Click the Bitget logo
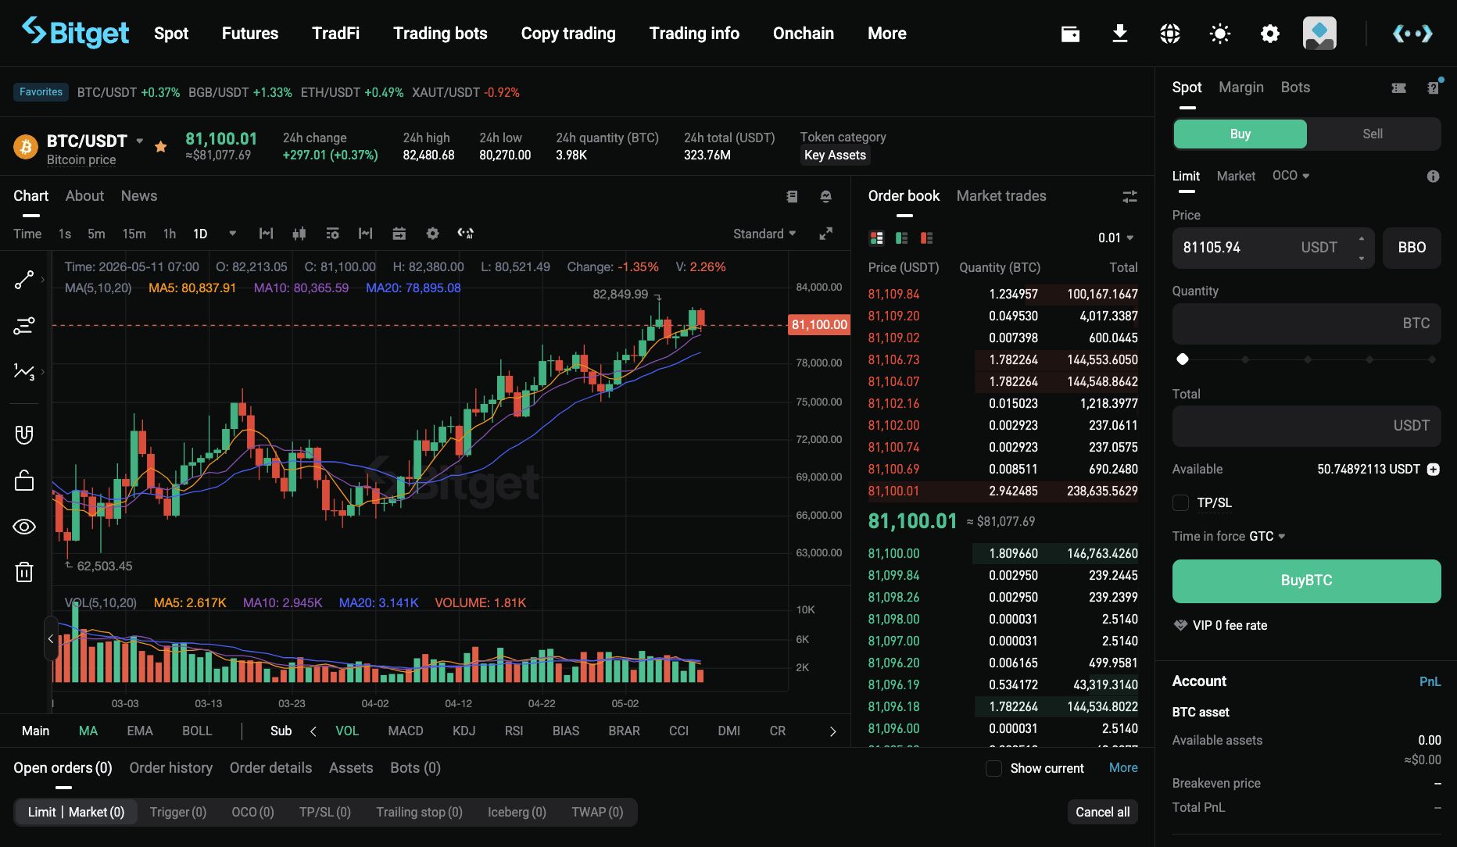This screenshot has width=1457, height=847. click(x=76, y=33)
